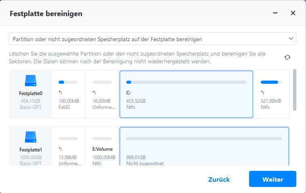The width and height of the screenshot is (306, 193).
Task: Click the dropdown chevron arrow
Action: [x=291, y=39]
